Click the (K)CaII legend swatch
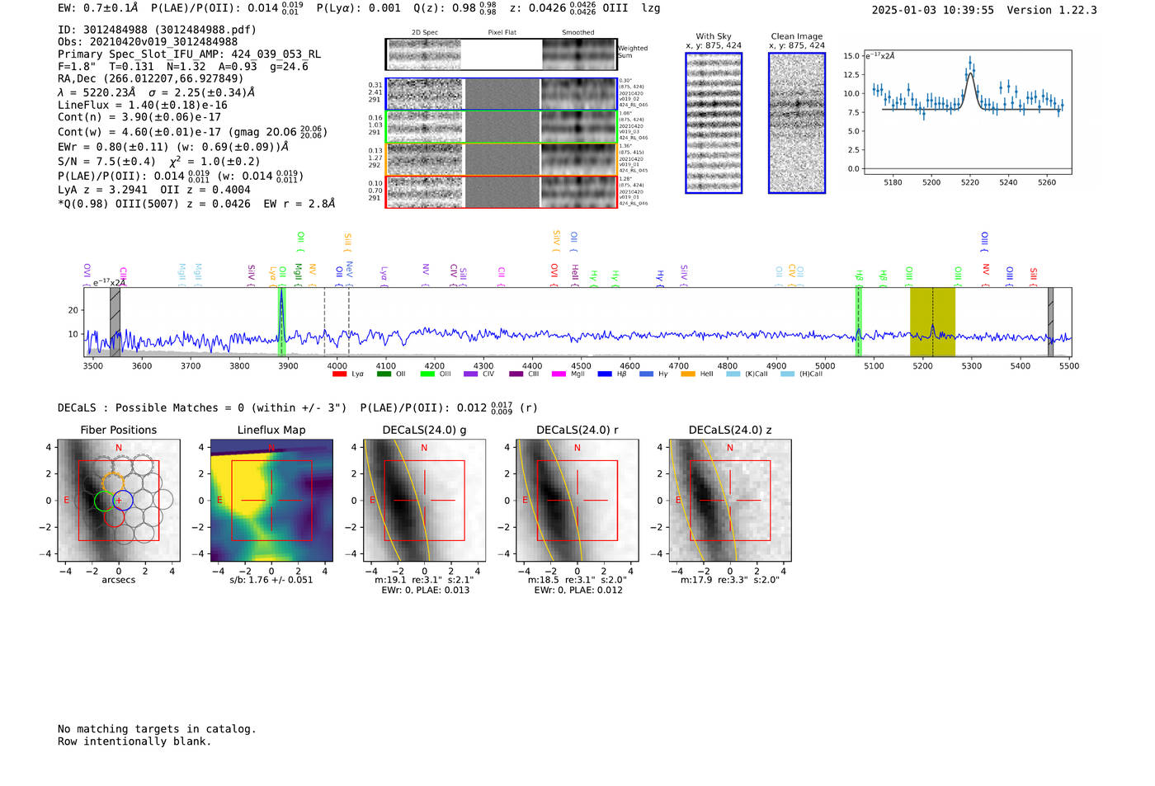The width and height of the screenshot is (1155, 786). pos(733,374)
